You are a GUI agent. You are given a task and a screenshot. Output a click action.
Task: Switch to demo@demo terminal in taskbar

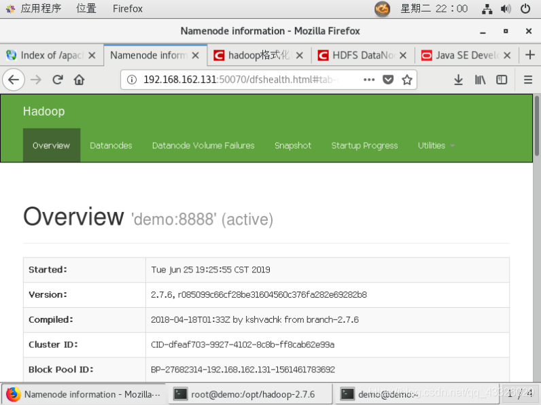pyautogui.click(x=417, y=394)
